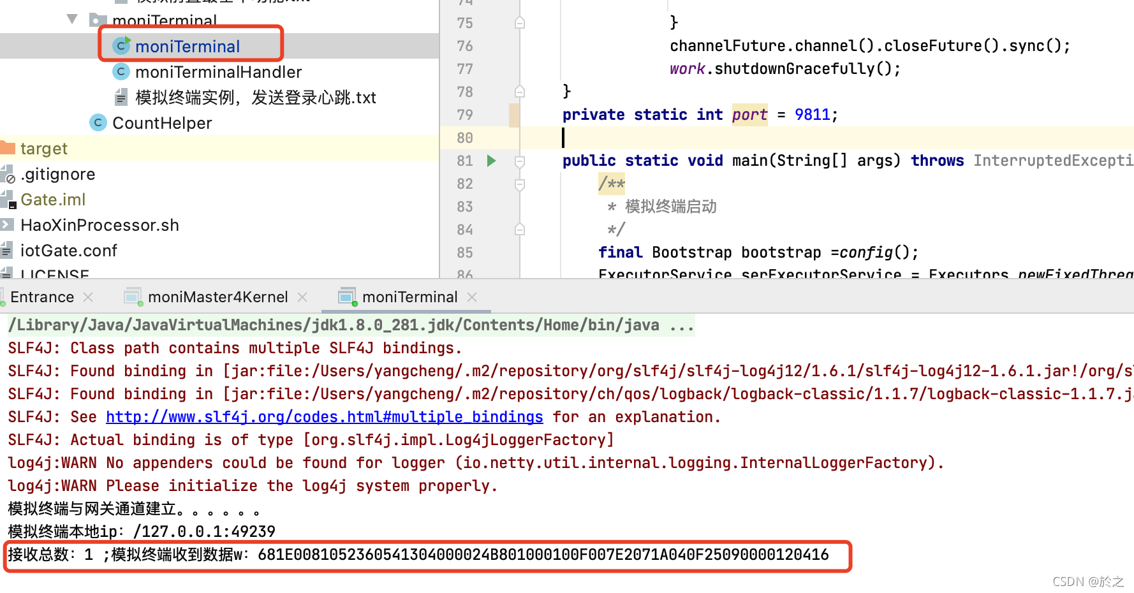Switch to moniMaster4Kernel run tab

pyautogui.click(x=217, y=297)
